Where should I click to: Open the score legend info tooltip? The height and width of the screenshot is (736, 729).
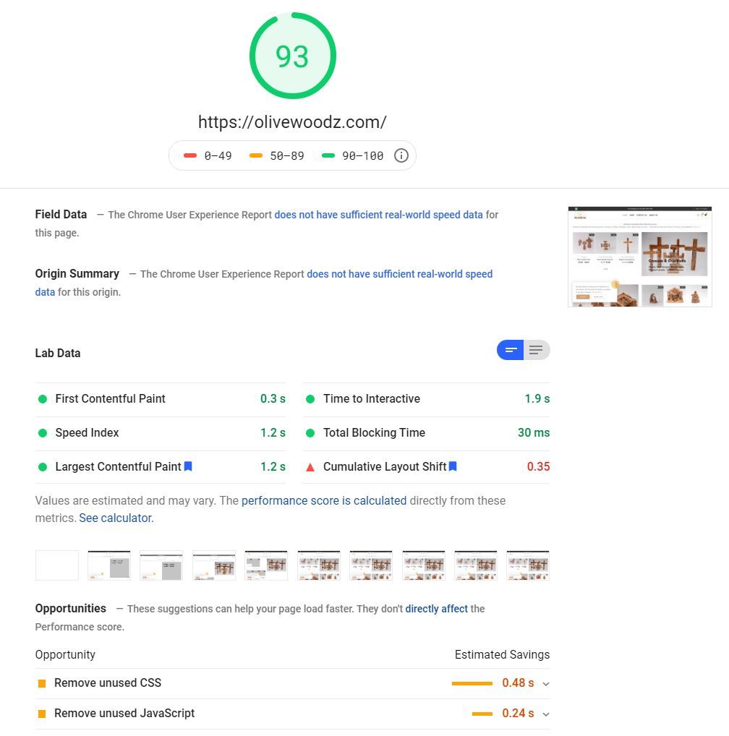click(x=401, y=155)
